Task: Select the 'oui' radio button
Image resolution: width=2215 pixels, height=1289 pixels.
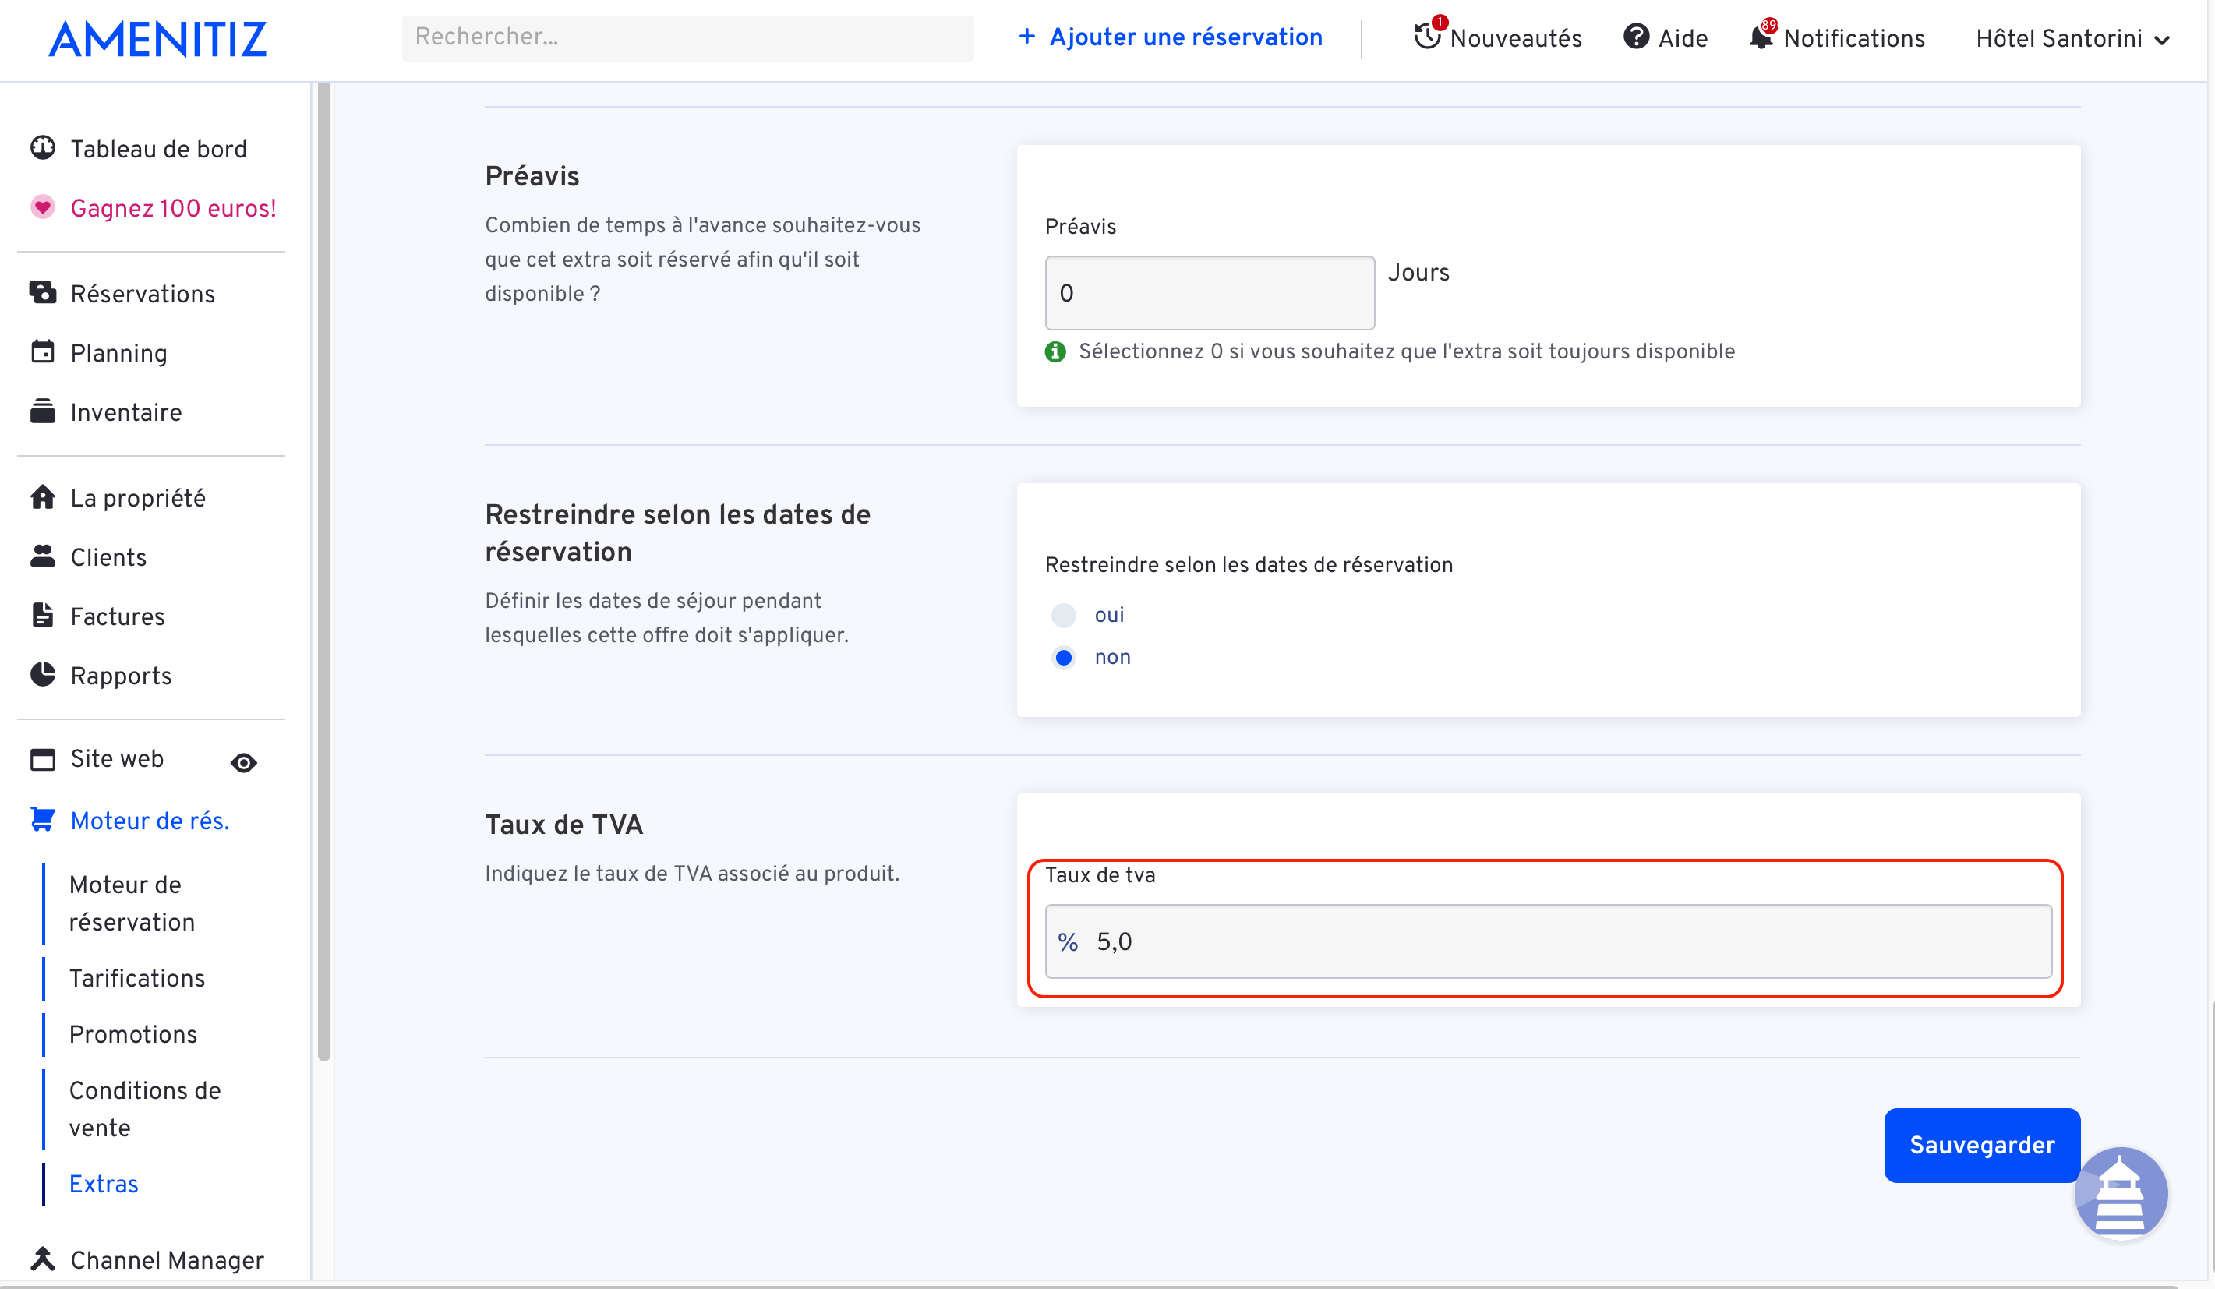Action: click(x=1064, y=615)
